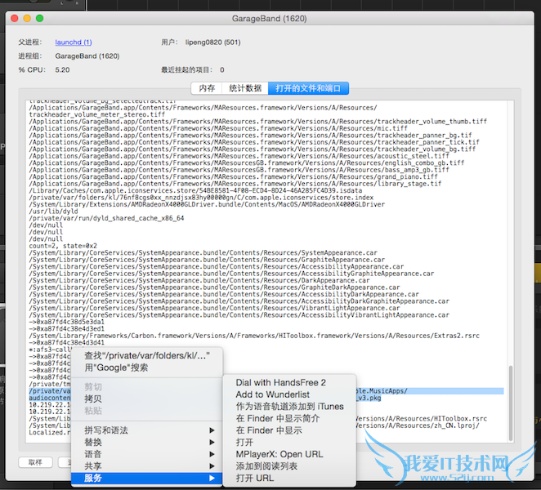The image size is (541, 490).
Task: Choose 查找 "/private/var/folders/kl/..." in context menu
Action: tap(147, 356)
